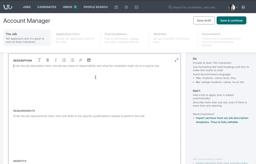The image size is (256, 164).
Task: Toggle italic formatting in description editor
Action: pos(56,60)
